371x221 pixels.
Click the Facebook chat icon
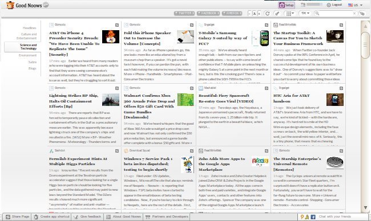coord(313,217)
